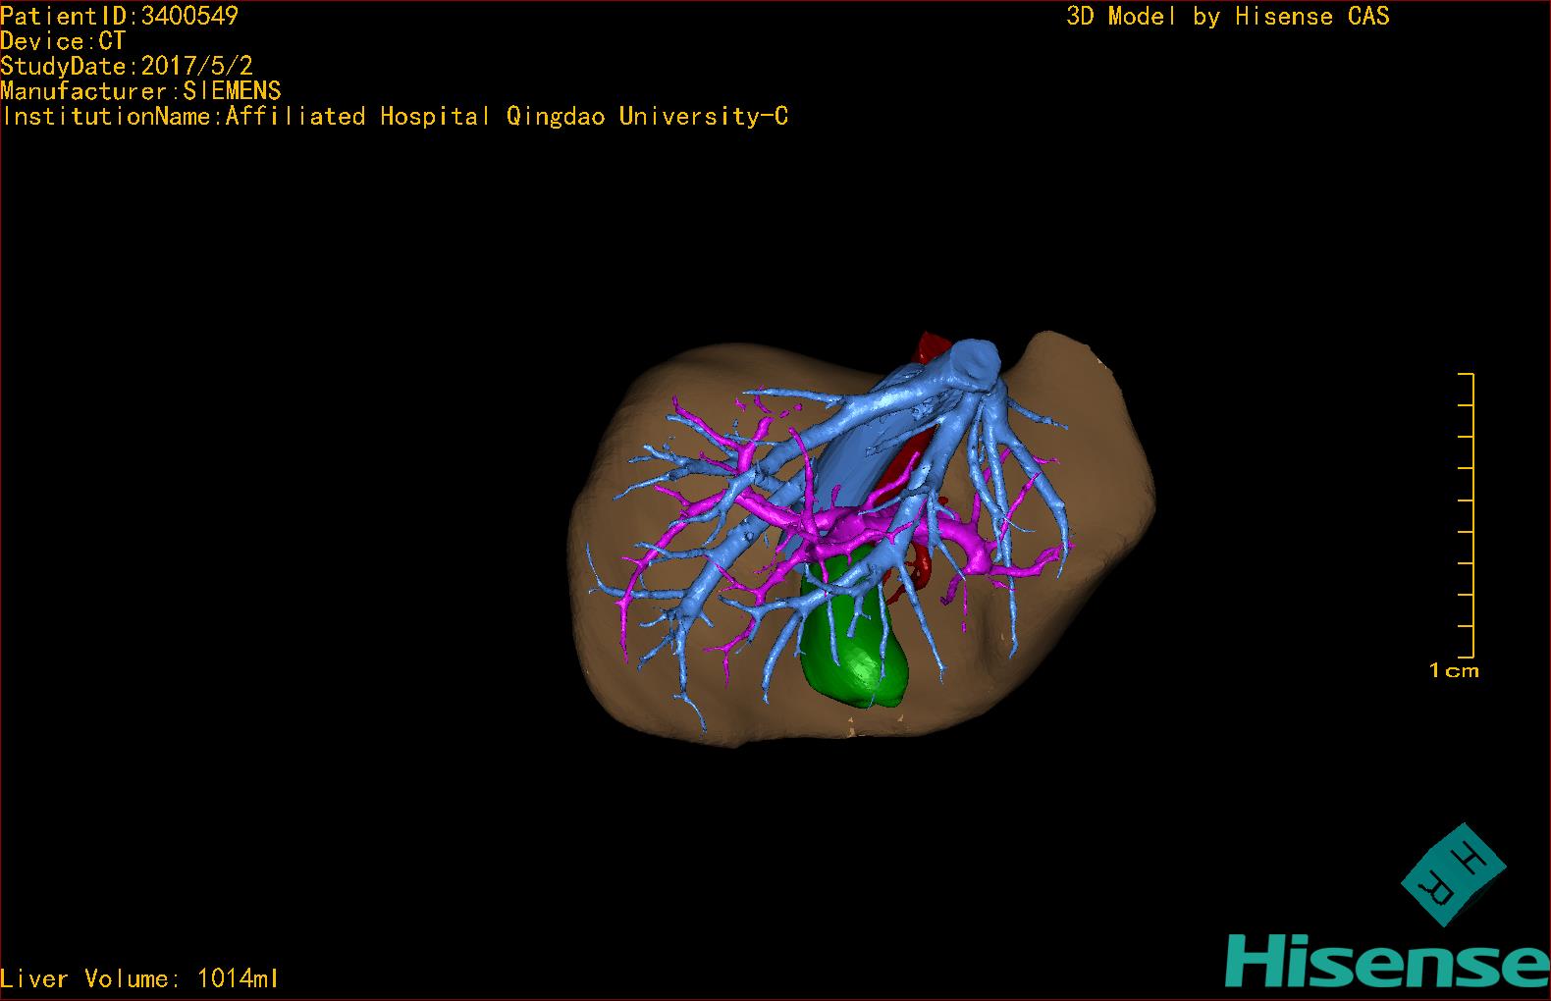The height and width of the screenshot is (1001, 1551).
Task: Click the InstitutionName Affiliated Hospital Qingdao University line
Action: 394,117
